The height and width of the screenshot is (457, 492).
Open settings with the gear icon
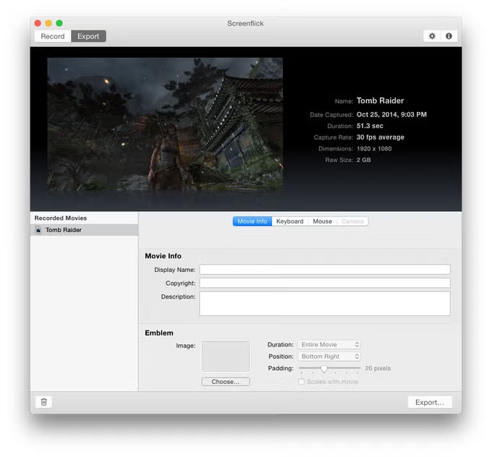[432, 36]
